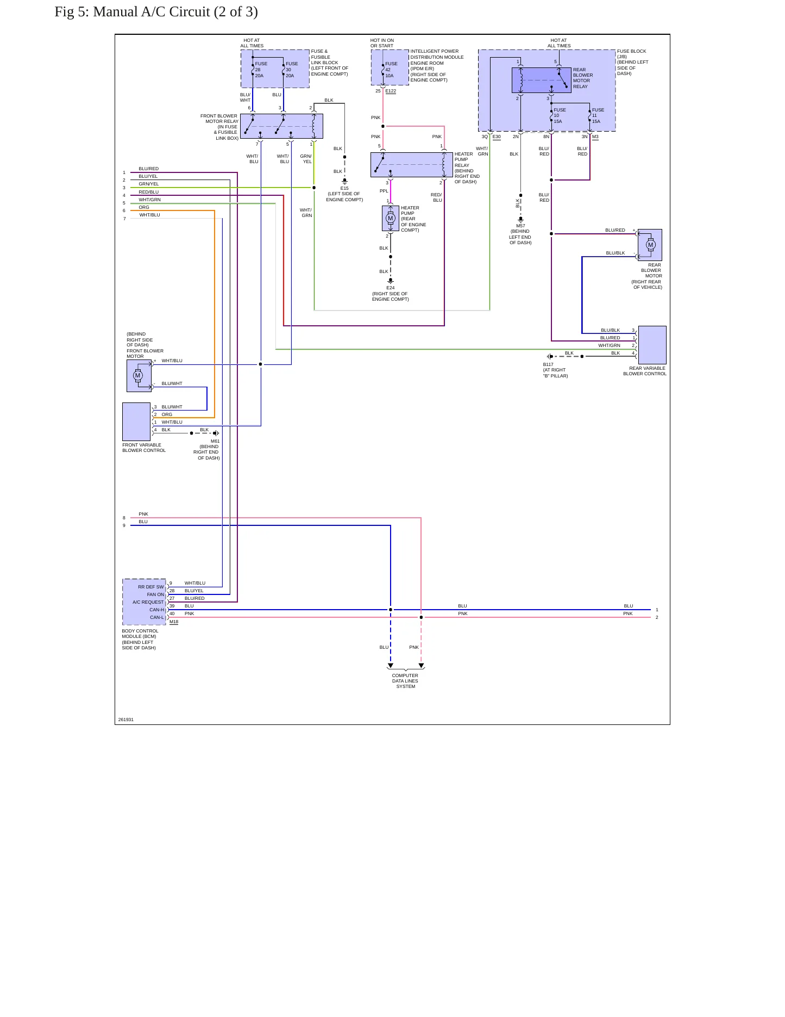Click the BLU/WHT label at front blower motor minus

pyautogui.click(x=172, y=383)
